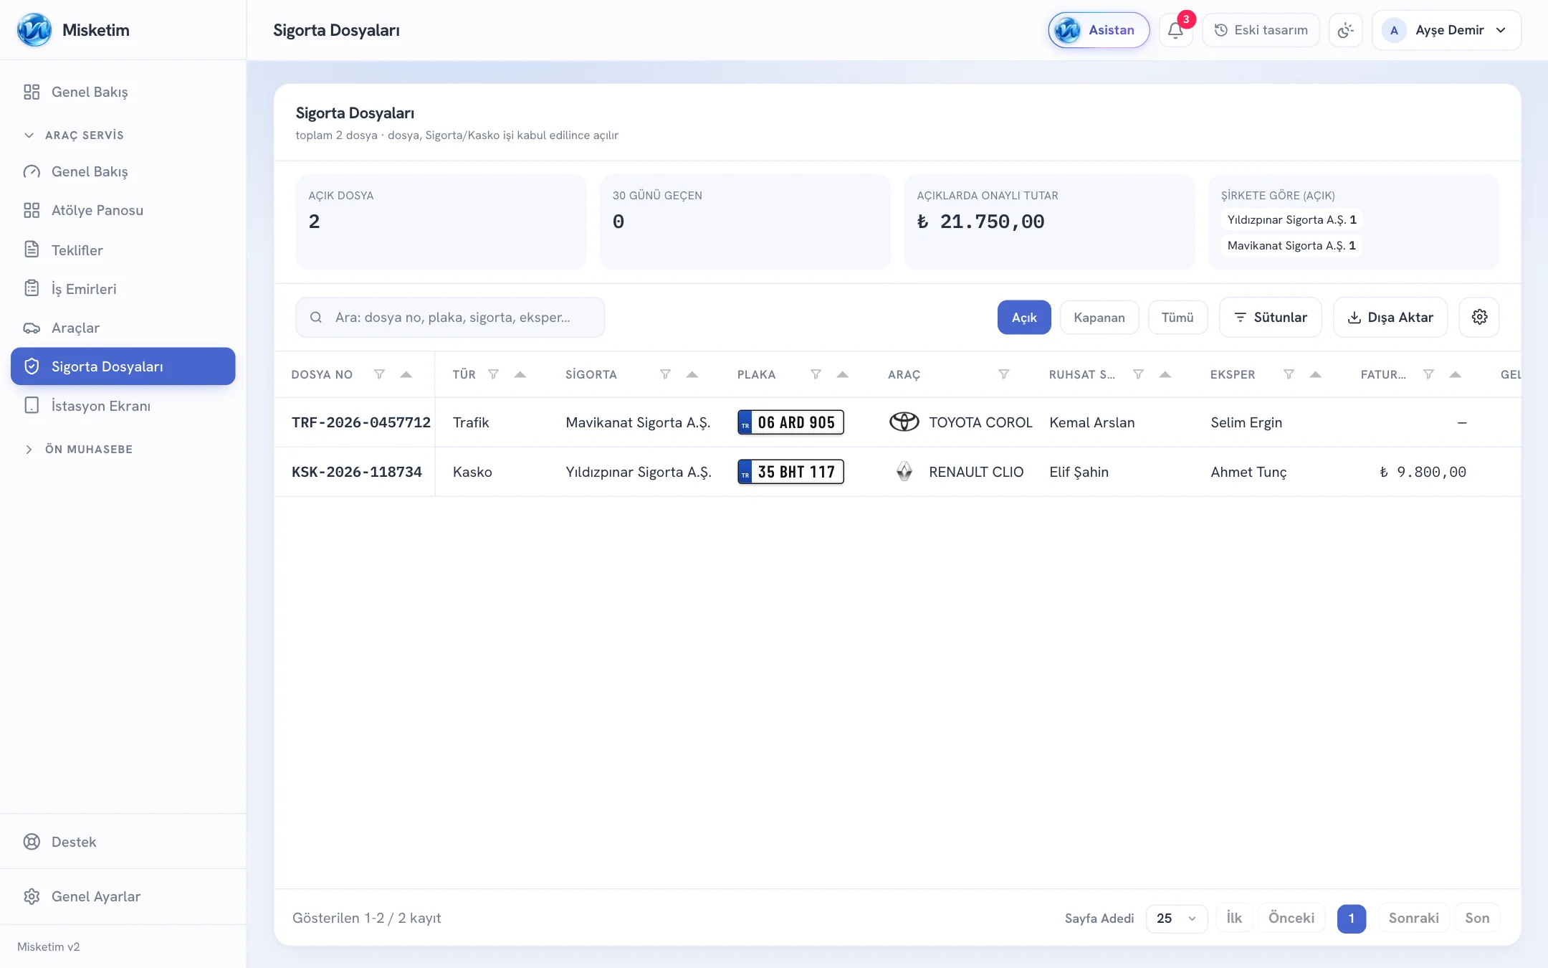Viewport: 1548px width, 968px height.
Task: Open Destek support link
Action: pos(123,842)
